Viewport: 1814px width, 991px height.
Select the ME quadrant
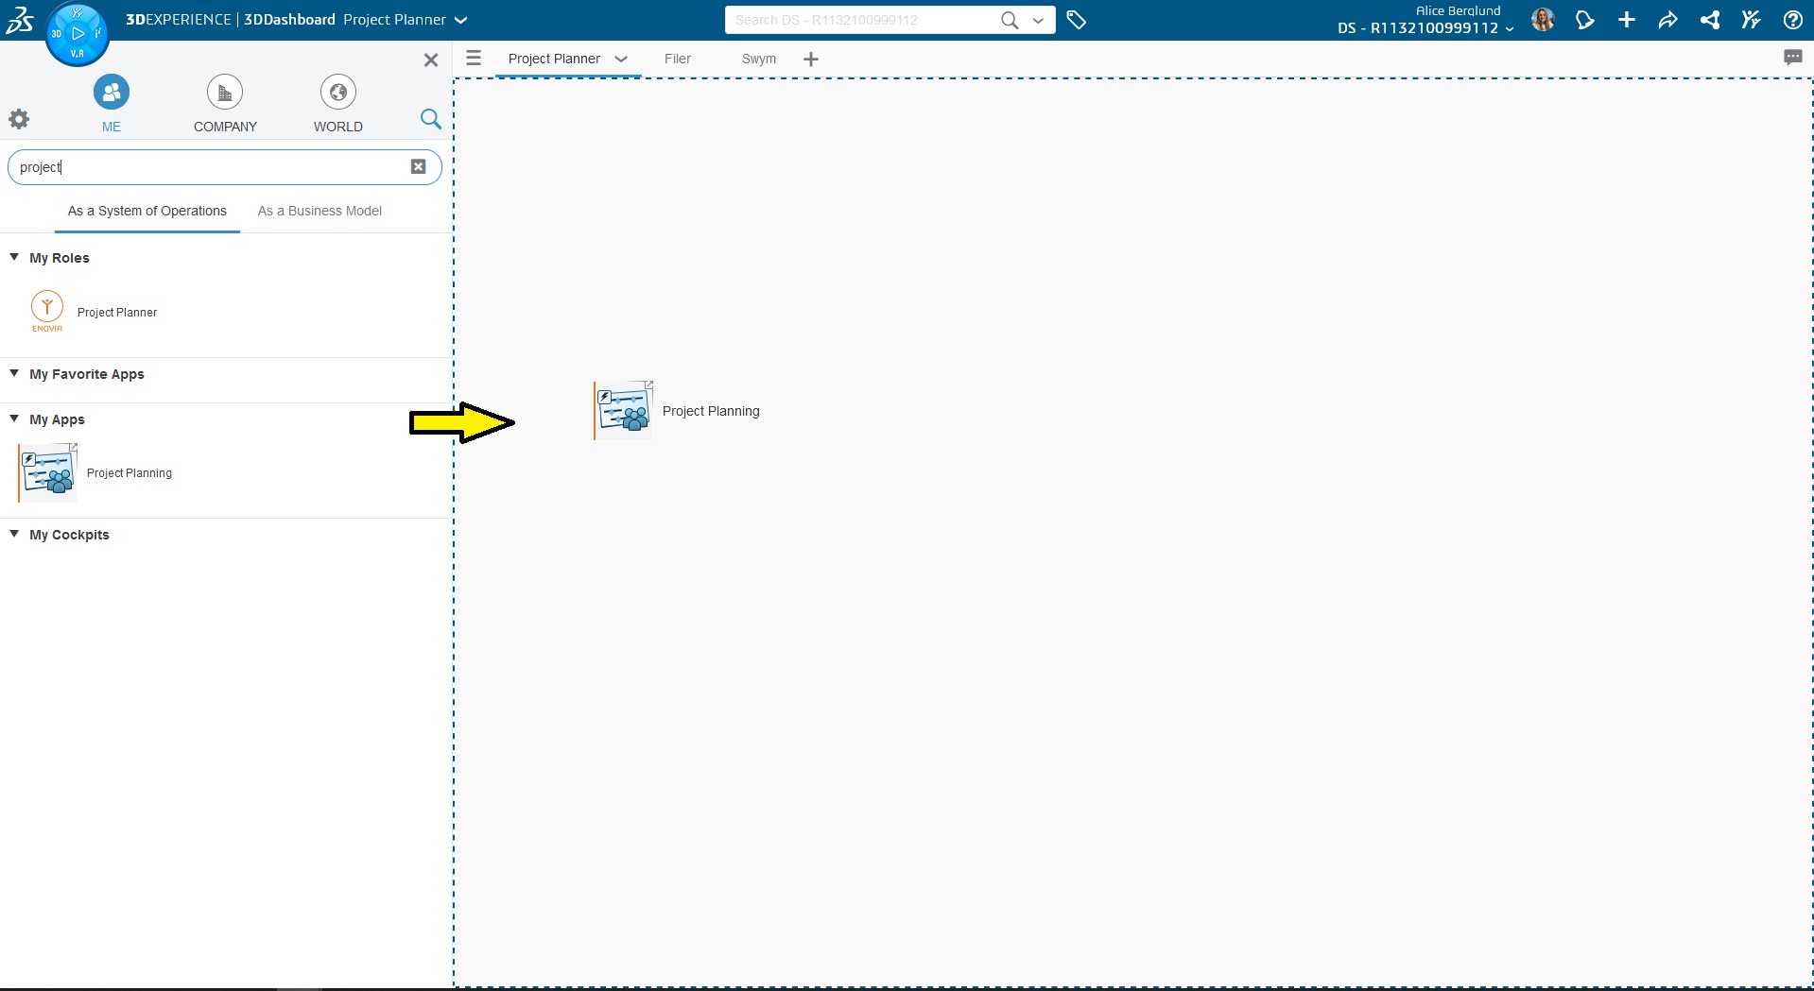click(112, 93)
